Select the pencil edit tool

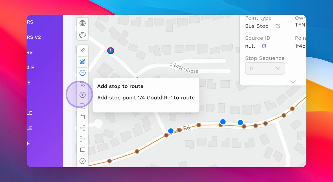click(83, 50)
